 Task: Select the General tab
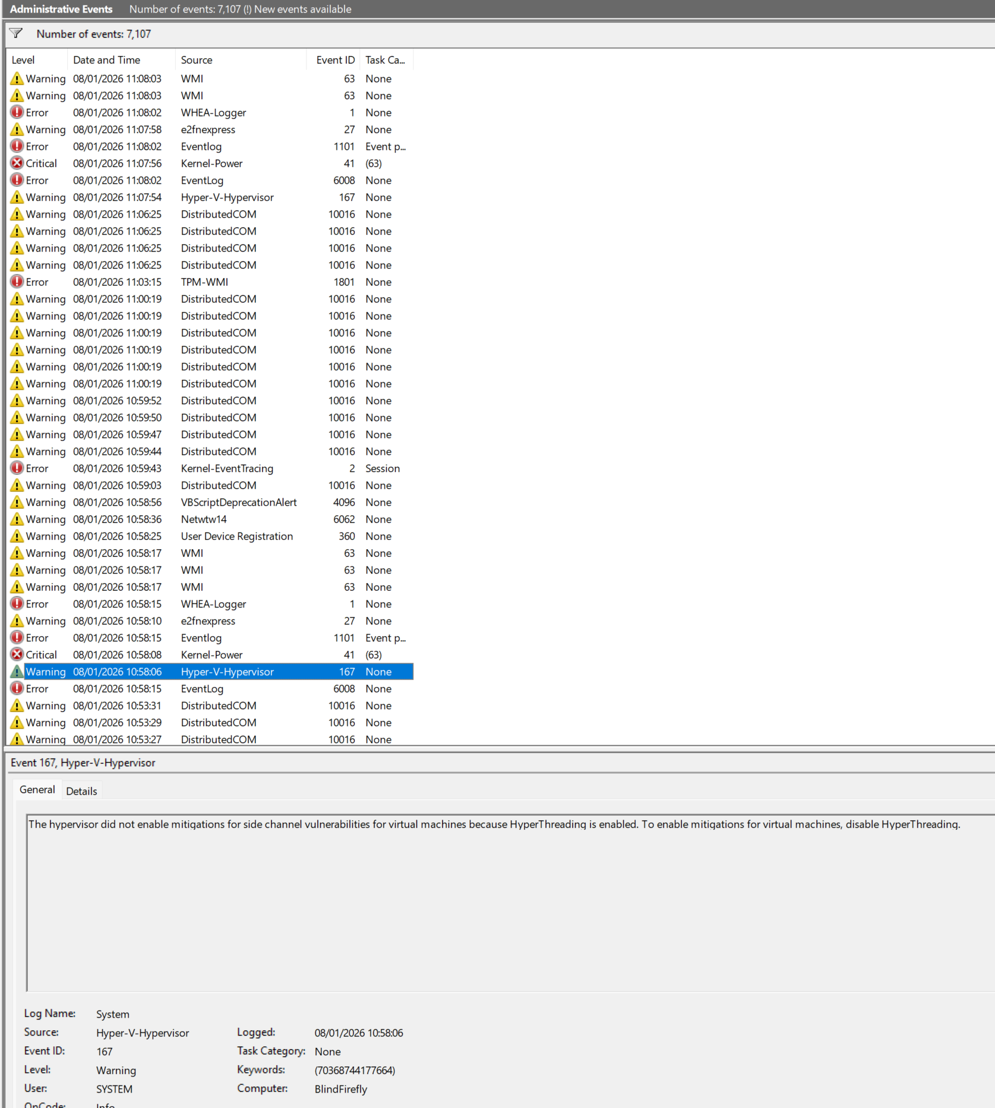[x=37, y=789]
